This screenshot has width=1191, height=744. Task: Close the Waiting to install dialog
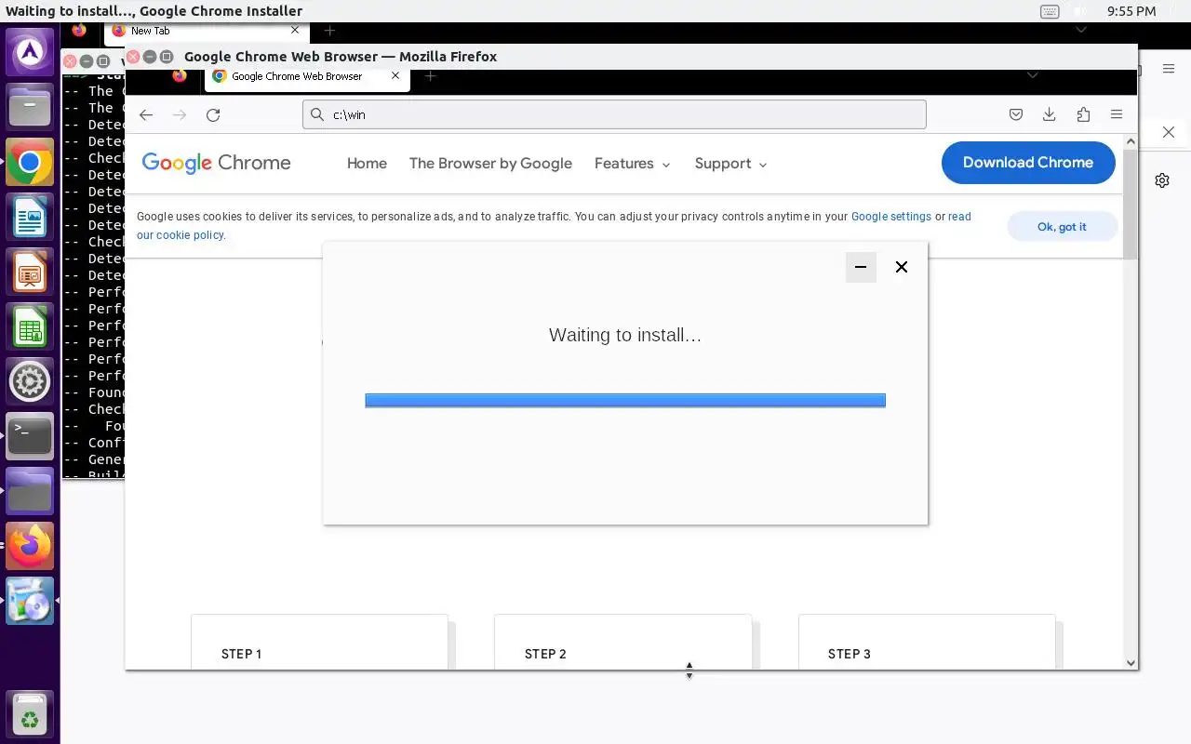(902, 267)
